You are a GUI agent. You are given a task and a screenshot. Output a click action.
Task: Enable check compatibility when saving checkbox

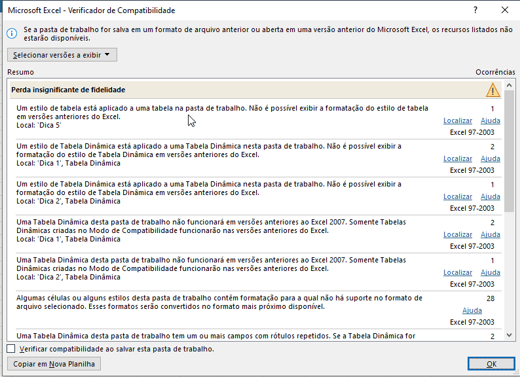tap(11, 348)
